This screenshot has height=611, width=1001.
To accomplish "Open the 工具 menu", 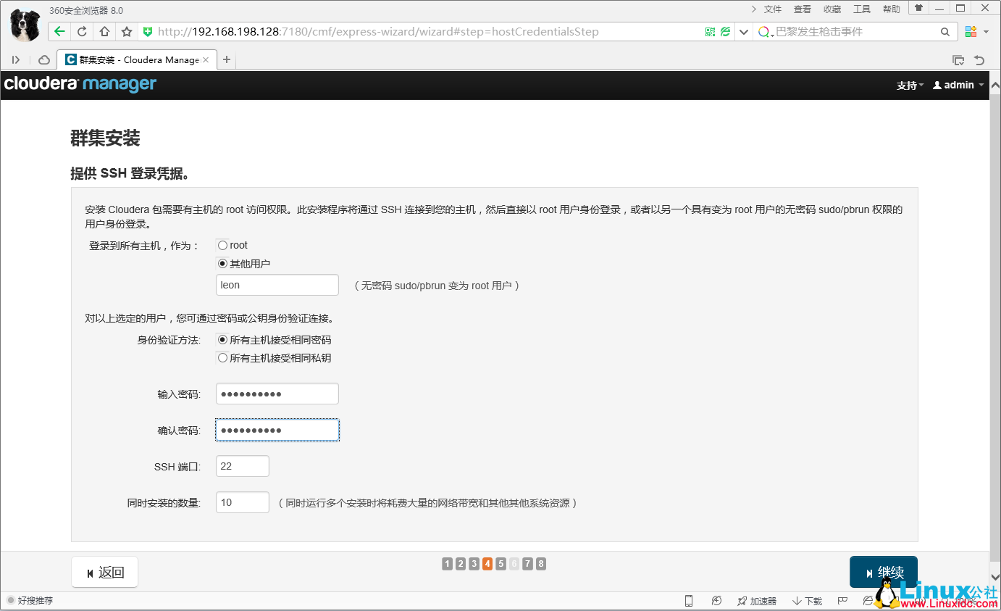I will pos(862,9).
